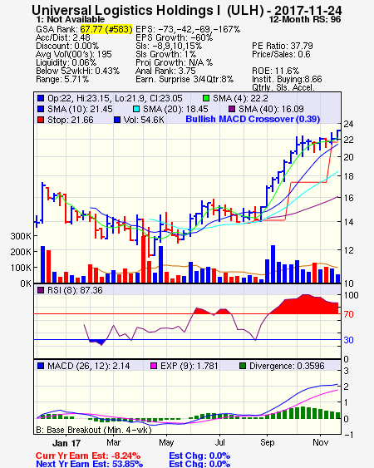The width and height of the screenshot is (374, 468).
Task: Click the highlighted GSA Rank value 67.77 (#583)
Action: point(106,29)
